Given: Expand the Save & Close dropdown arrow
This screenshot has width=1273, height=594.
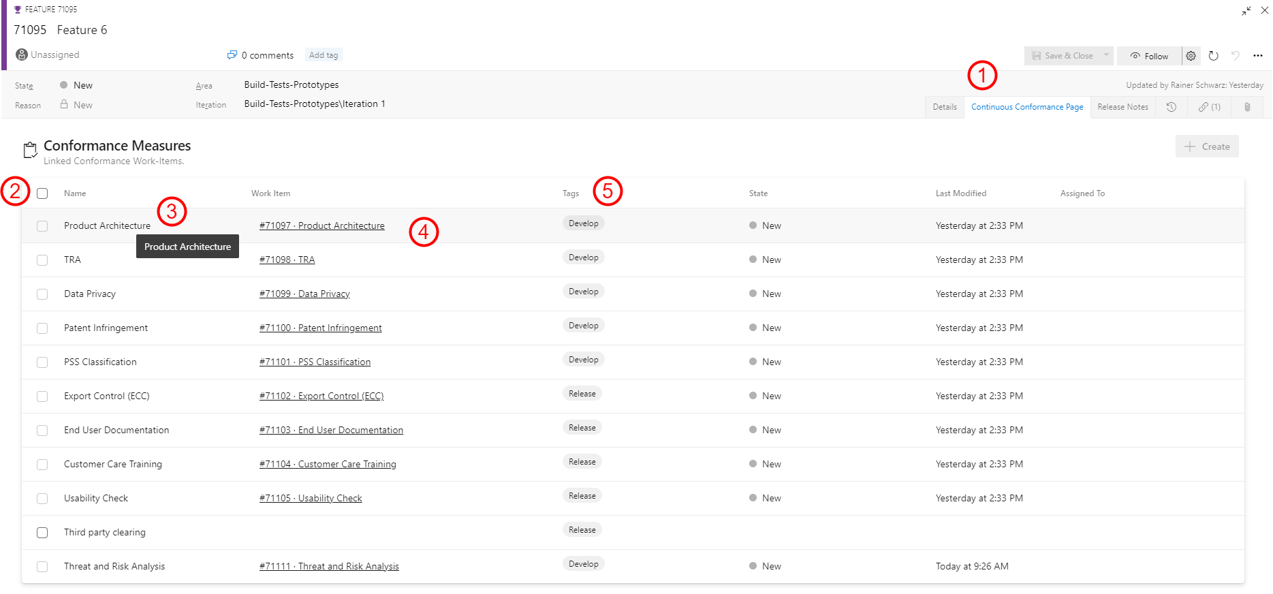Looking at the screenshot, I should pos(1106,56).
